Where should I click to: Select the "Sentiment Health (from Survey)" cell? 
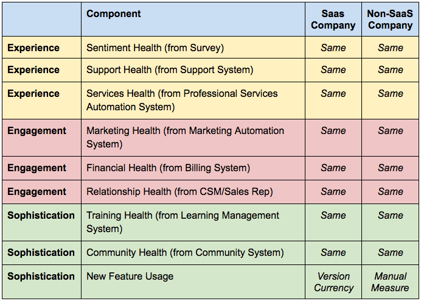(155, 48)
